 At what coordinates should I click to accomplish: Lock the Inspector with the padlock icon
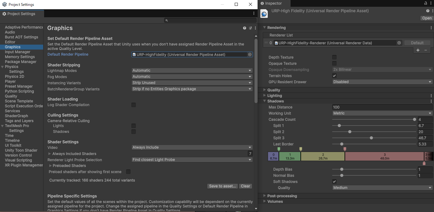[x=426, y=3]
